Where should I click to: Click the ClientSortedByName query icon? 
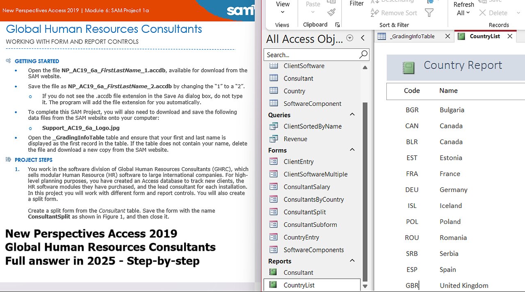[x=274, y=126]
